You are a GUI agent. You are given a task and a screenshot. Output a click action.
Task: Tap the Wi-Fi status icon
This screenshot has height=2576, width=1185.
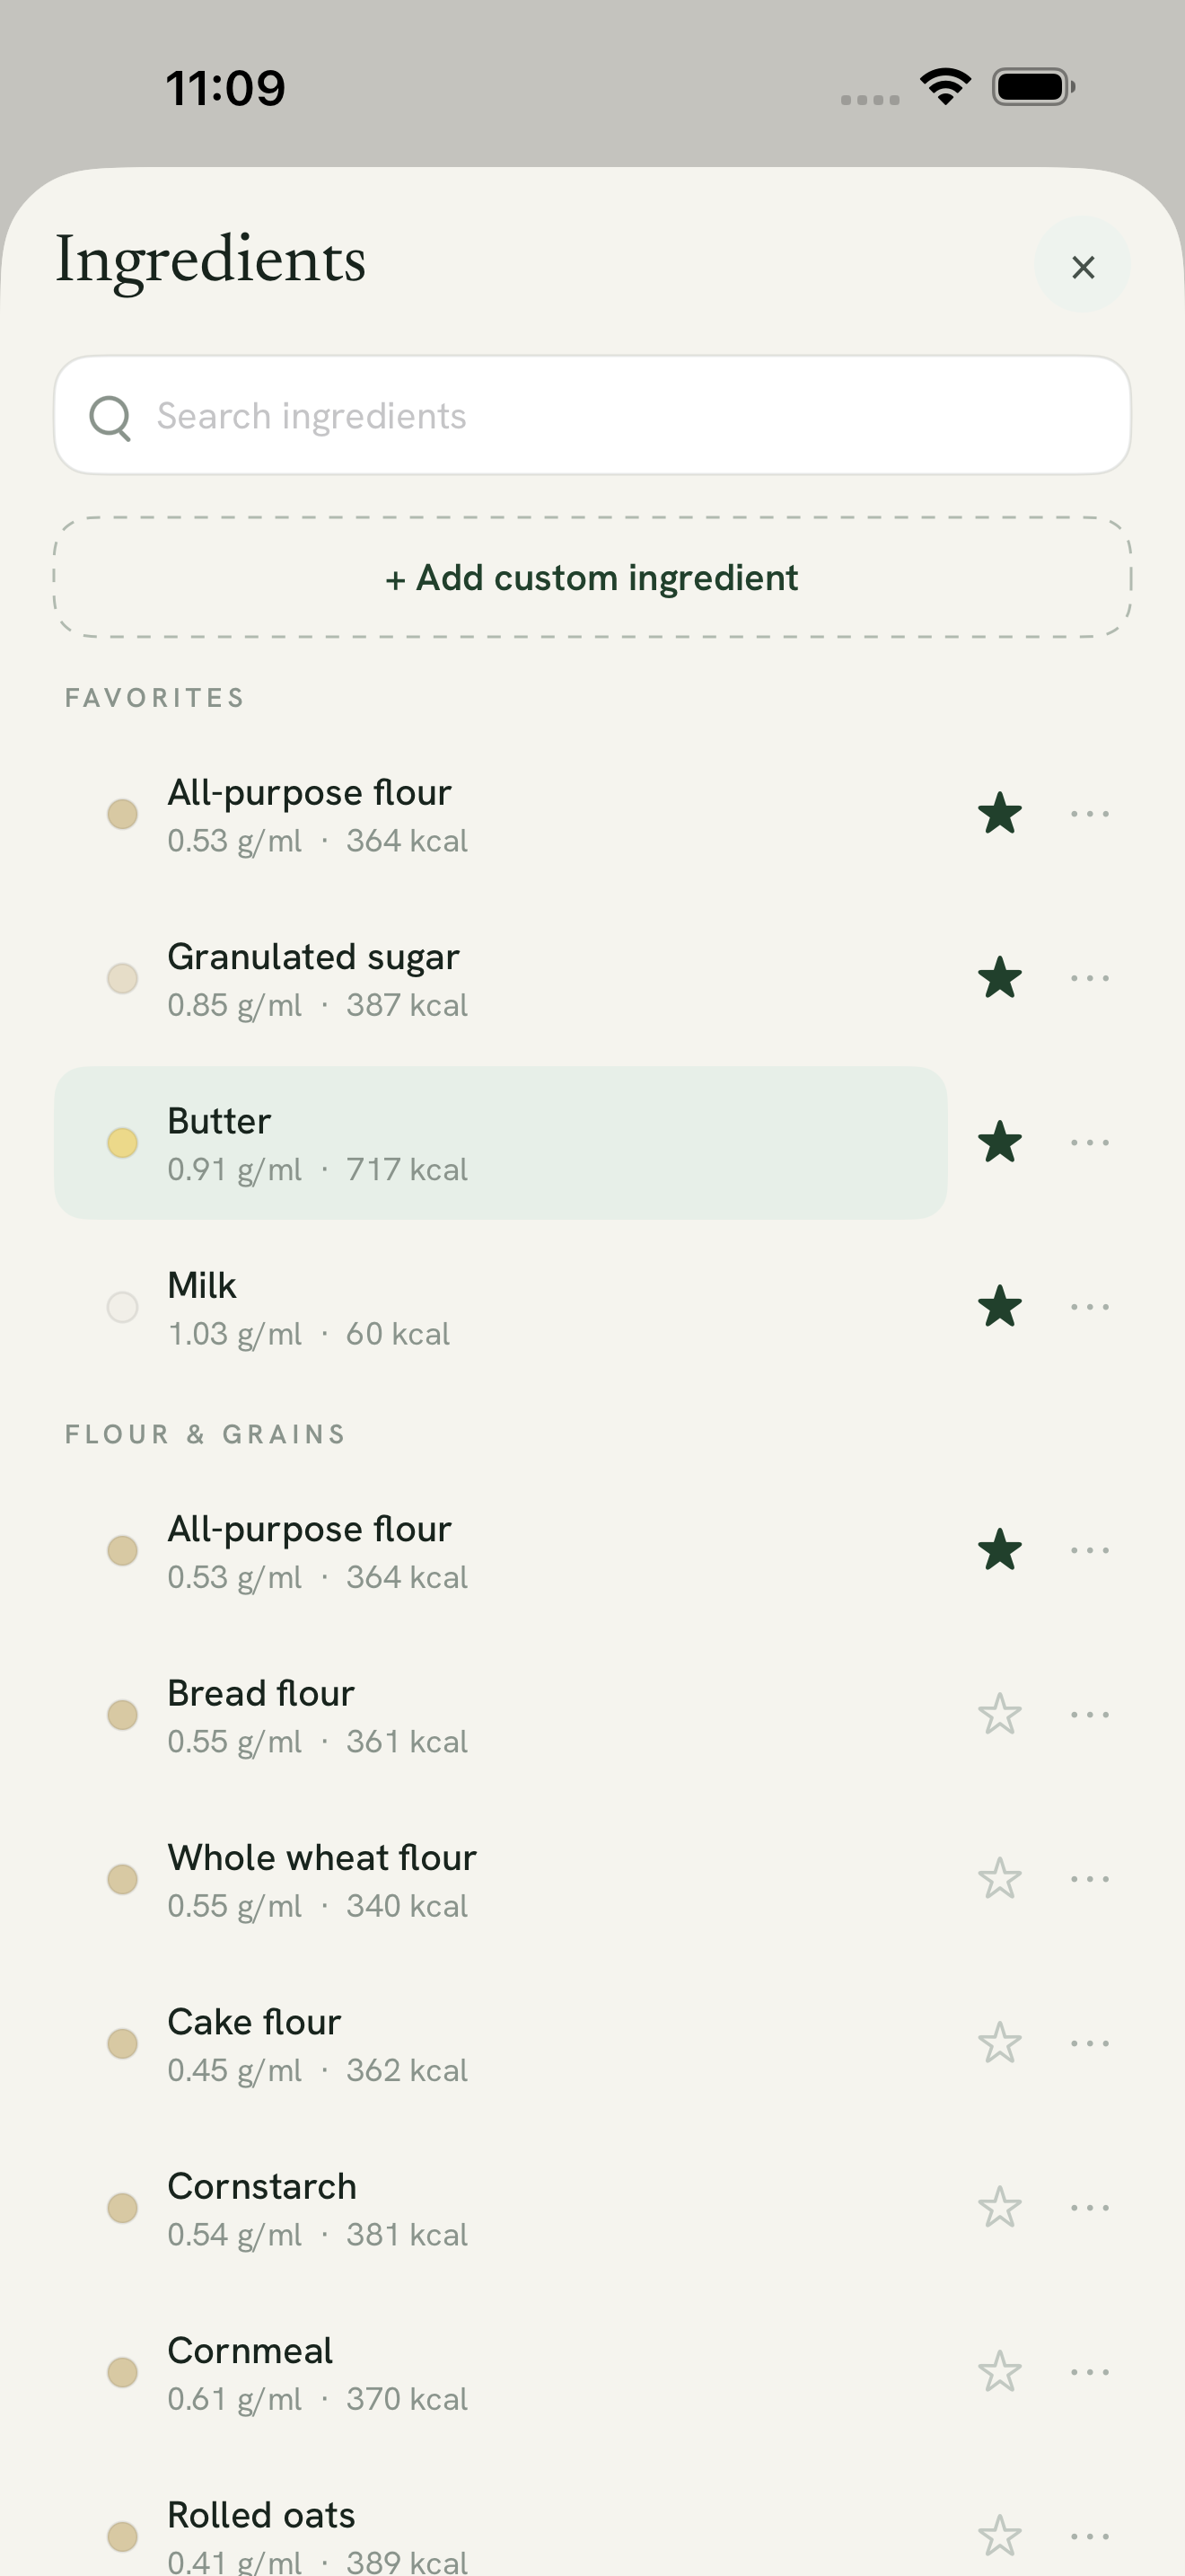[945, 86]
